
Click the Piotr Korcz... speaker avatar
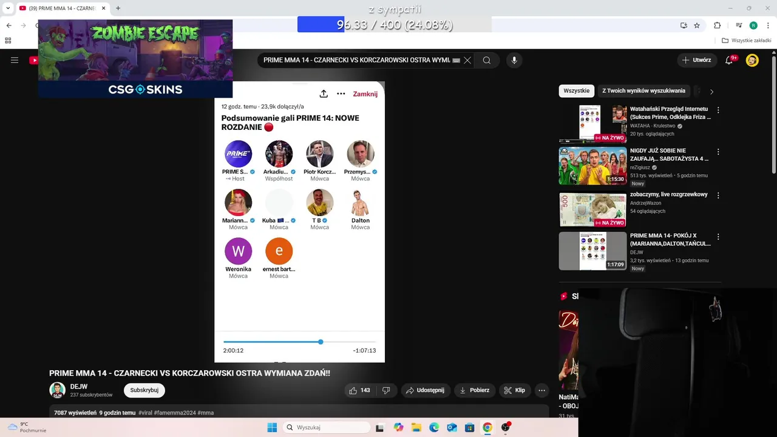pos(319,154)
